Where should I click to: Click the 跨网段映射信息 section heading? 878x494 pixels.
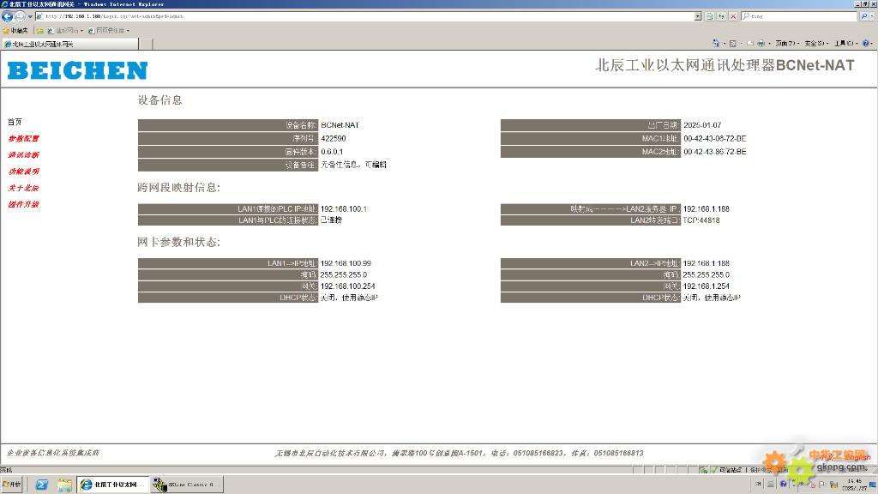click(x=178, y=188)
